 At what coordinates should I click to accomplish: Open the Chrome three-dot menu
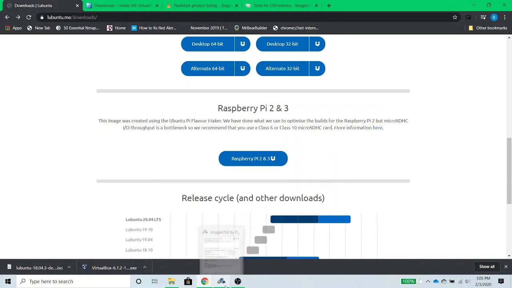pos(505,17)
